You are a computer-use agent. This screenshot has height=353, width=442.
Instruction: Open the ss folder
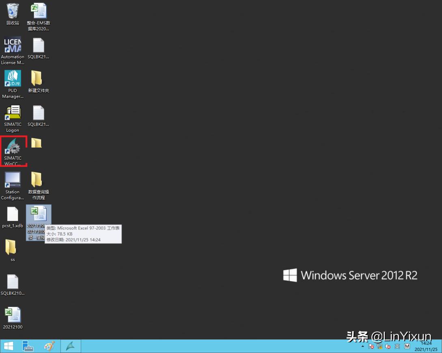pos(11,250)
